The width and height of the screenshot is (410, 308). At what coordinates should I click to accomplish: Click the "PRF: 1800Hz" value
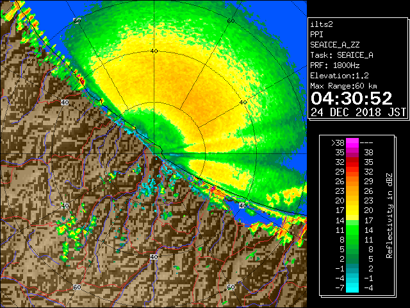pos(334,65)
